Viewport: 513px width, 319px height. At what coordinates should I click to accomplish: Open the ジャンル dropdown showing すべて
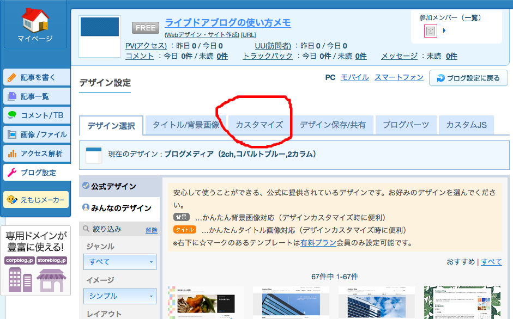[x=120, y=262]
